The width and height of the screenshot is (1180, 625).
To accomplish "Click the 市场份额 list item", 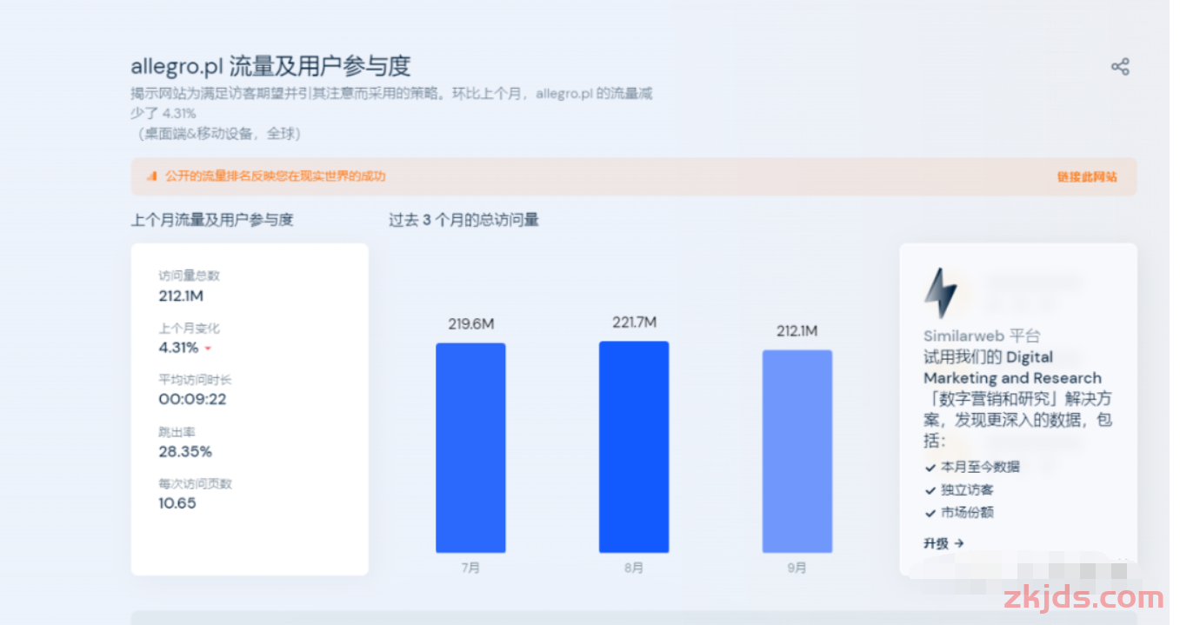I will tap(967, 513).
